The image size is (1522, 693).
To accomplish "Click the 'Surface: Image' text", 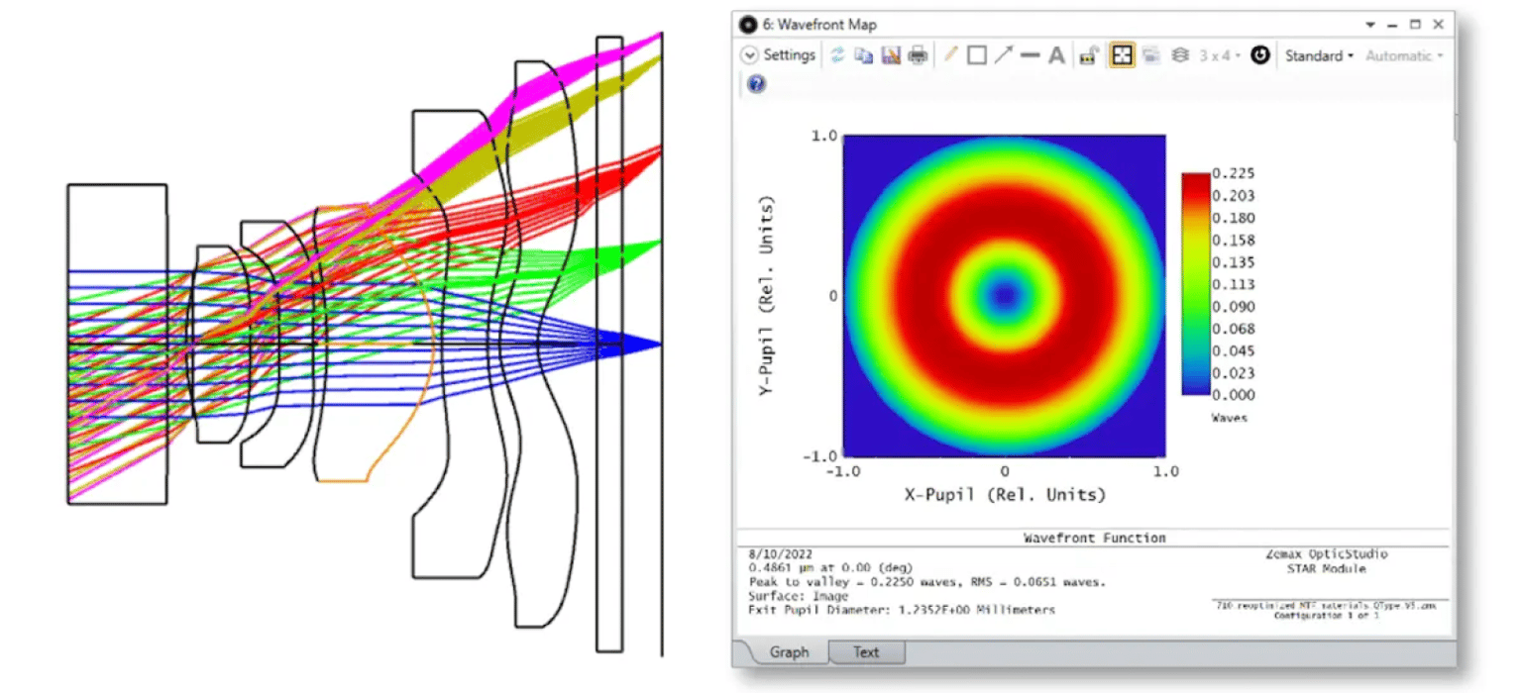I will click(799, 596).
